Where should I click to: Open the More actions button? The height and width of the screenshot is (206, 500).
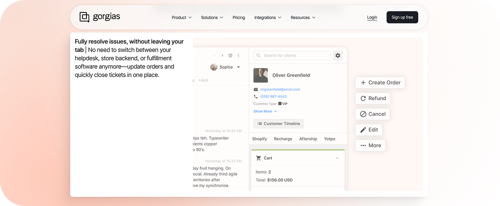(370, 145)
